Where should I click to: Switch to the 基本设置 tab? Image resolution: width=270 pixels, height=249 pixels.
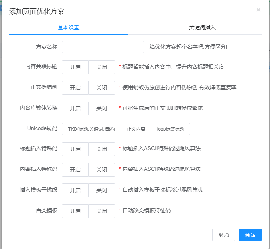[x=68, y=28]
